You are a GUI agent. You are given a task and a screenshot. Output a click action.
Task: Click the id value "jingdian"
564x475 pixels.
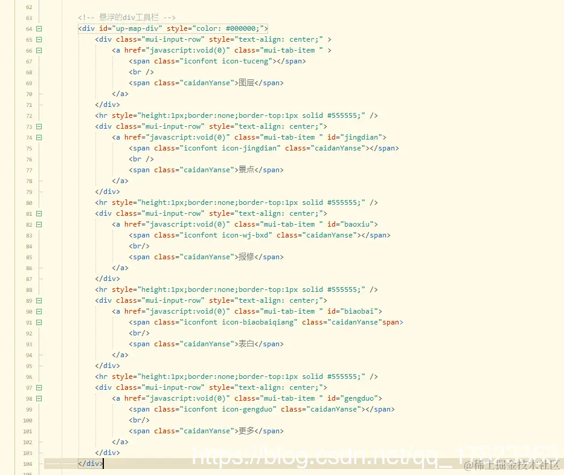click(361, 137)
